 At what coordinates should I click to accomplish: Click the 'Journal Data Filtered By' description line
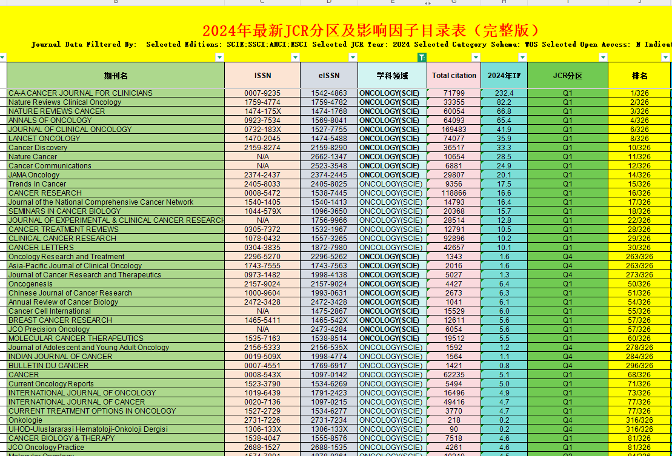[351, 44]
